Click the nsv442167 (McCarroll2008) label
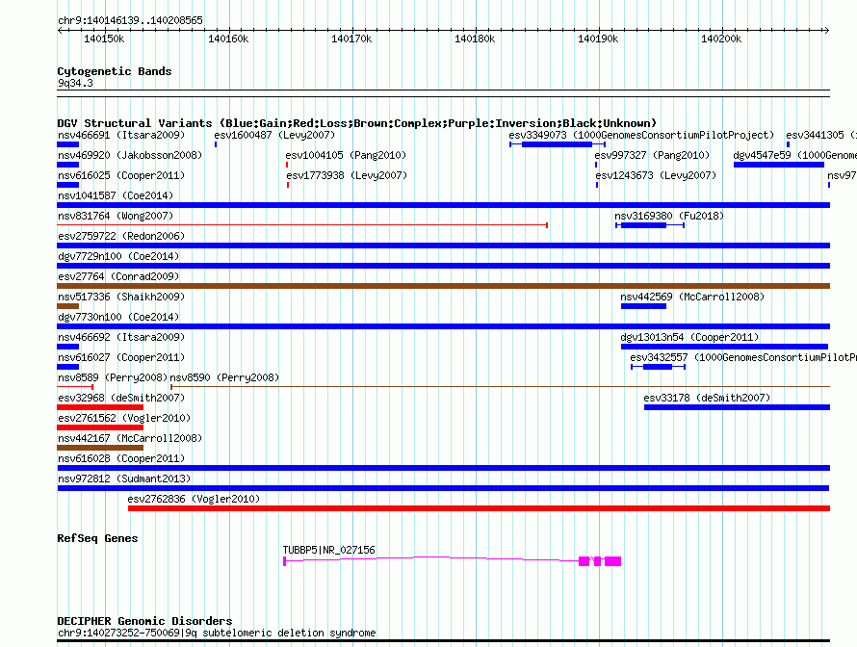This screenshot has width=857, height=647. click(130, 438)
